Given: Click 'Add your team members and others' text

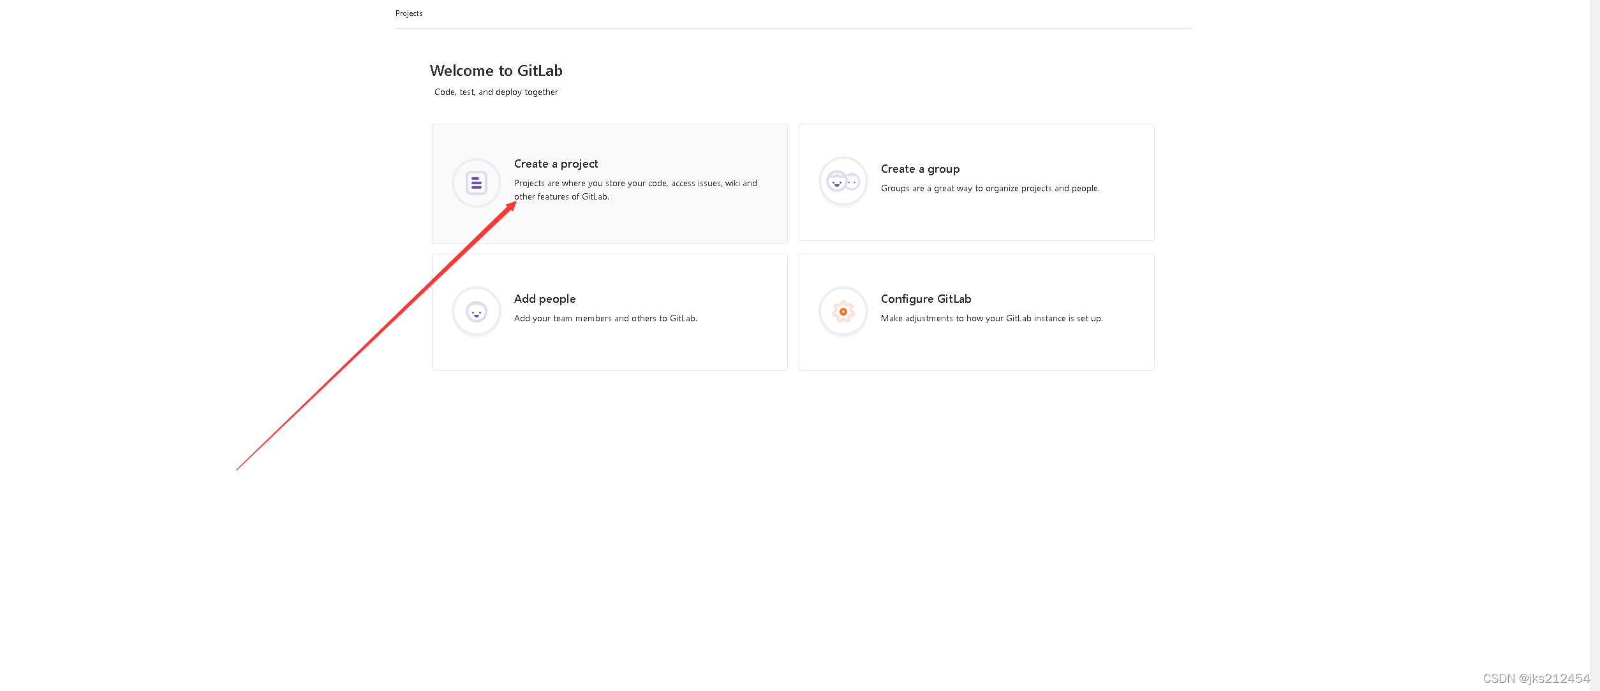Looking at the screenshot, I should click(x=605, y=319).
